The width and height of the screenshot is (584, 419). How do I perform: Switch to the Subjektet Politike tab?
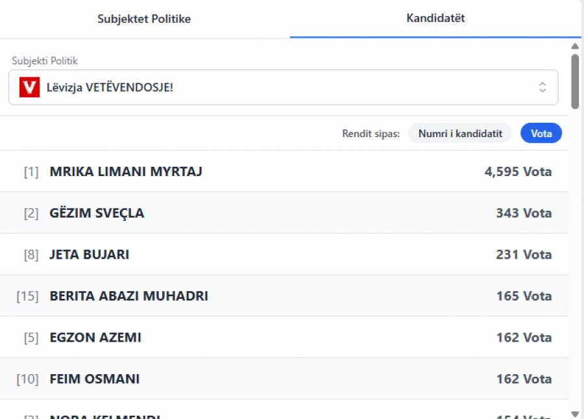coord(144,19)
